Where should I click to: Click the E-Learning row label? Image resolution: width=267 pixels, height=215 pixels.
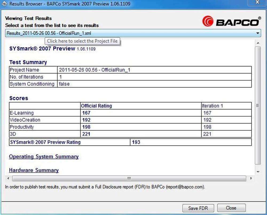click(x=22, y=113)
